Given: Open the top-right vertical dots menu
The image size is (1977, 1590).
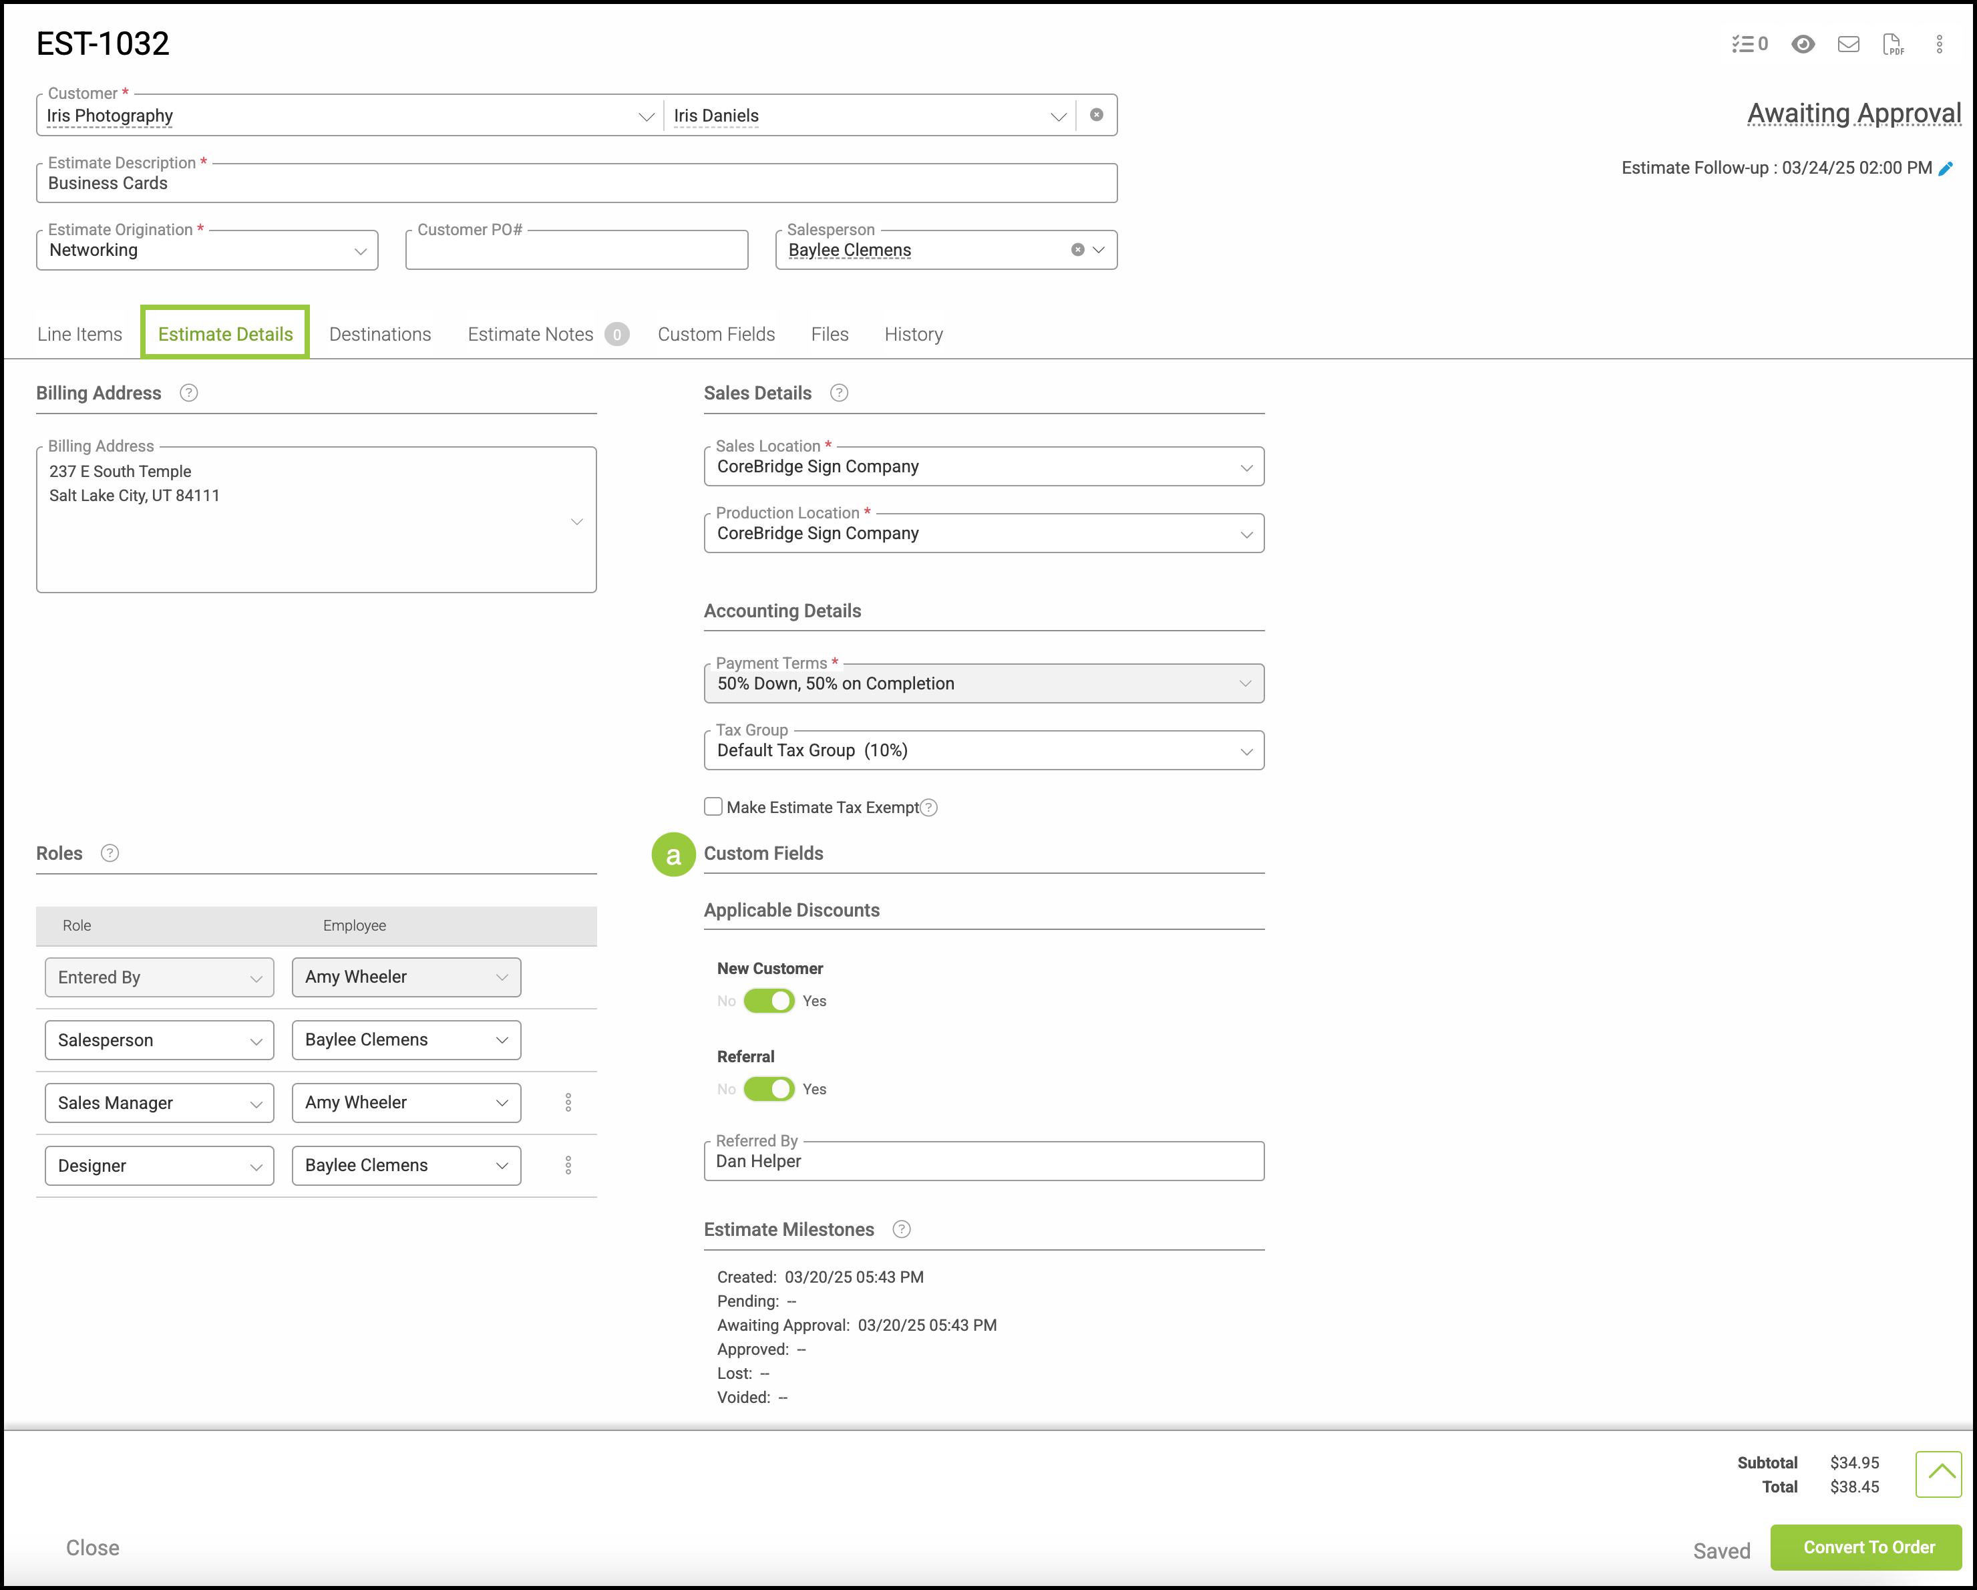Looking at the screenshot, I should (1940, 44).
